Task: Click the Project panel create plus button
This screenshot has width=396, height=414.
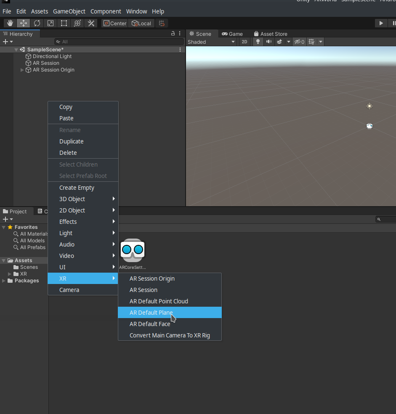Action: (x=8, y=219)
